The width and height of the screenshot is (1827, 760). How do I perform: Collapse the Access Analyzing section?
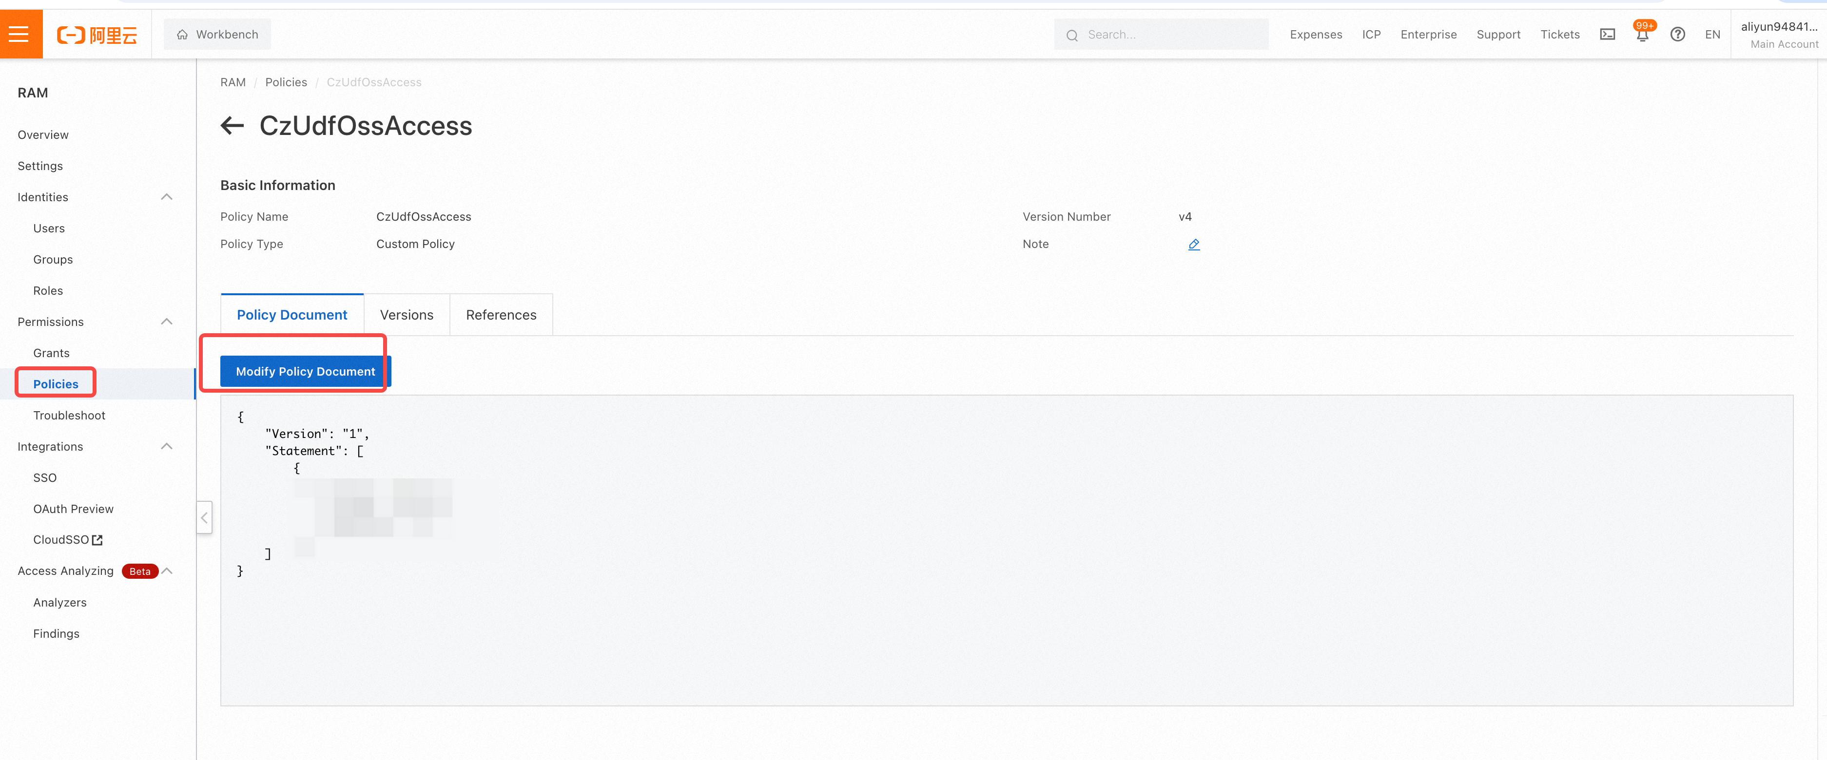(168, 571)
